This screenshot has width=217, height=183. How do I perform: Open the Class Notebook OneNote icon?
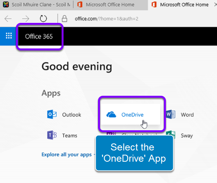point(111,133)
